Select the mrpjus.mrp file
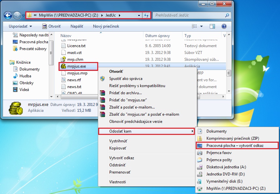 74,73
